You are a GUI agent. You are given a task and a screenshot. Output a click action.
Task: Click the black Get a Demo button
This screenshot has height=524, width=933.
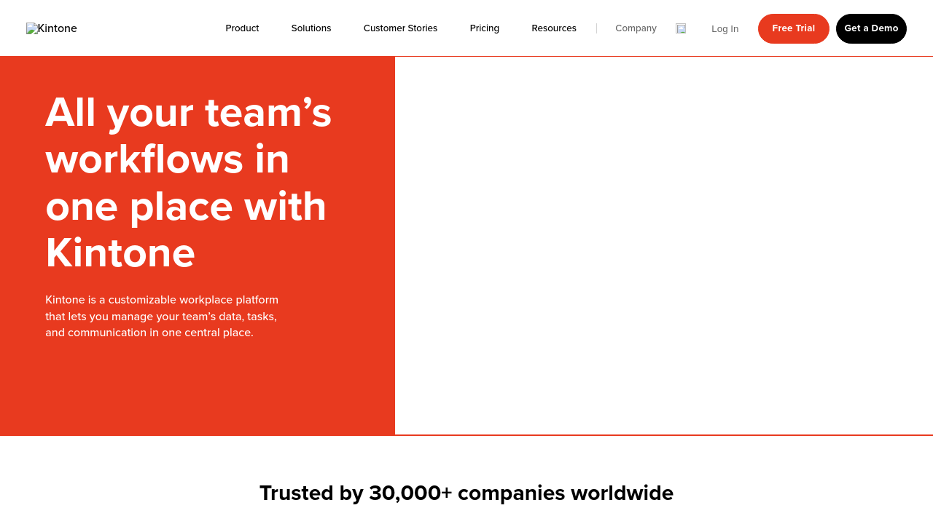871,28
